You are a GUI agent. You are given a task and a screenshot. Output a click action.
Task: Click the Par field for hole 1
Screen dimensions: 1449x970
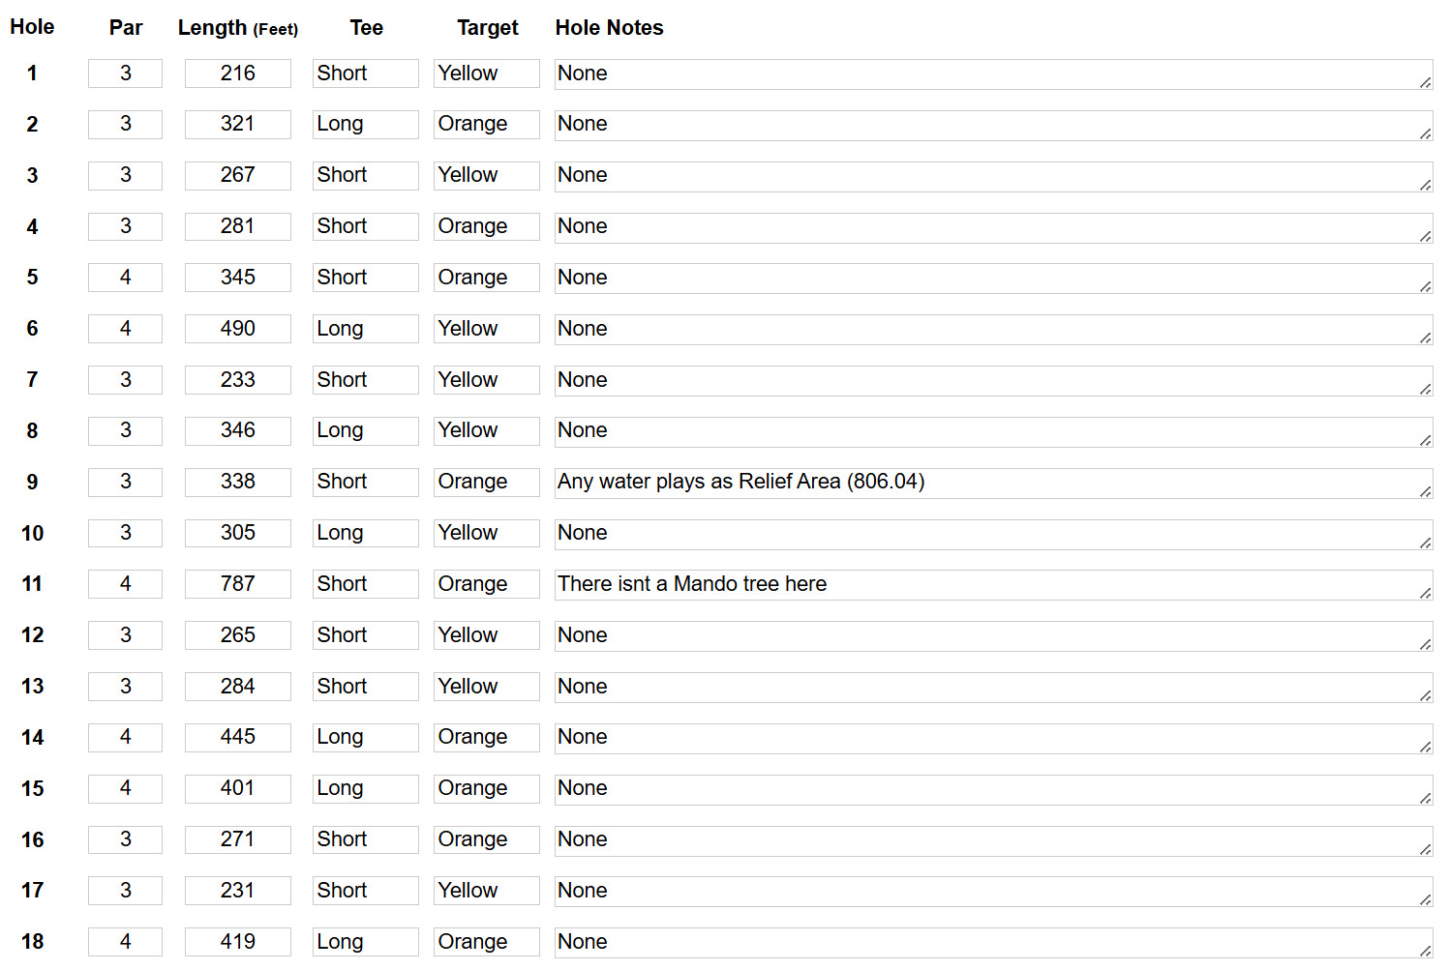click(x=125, y=73)
